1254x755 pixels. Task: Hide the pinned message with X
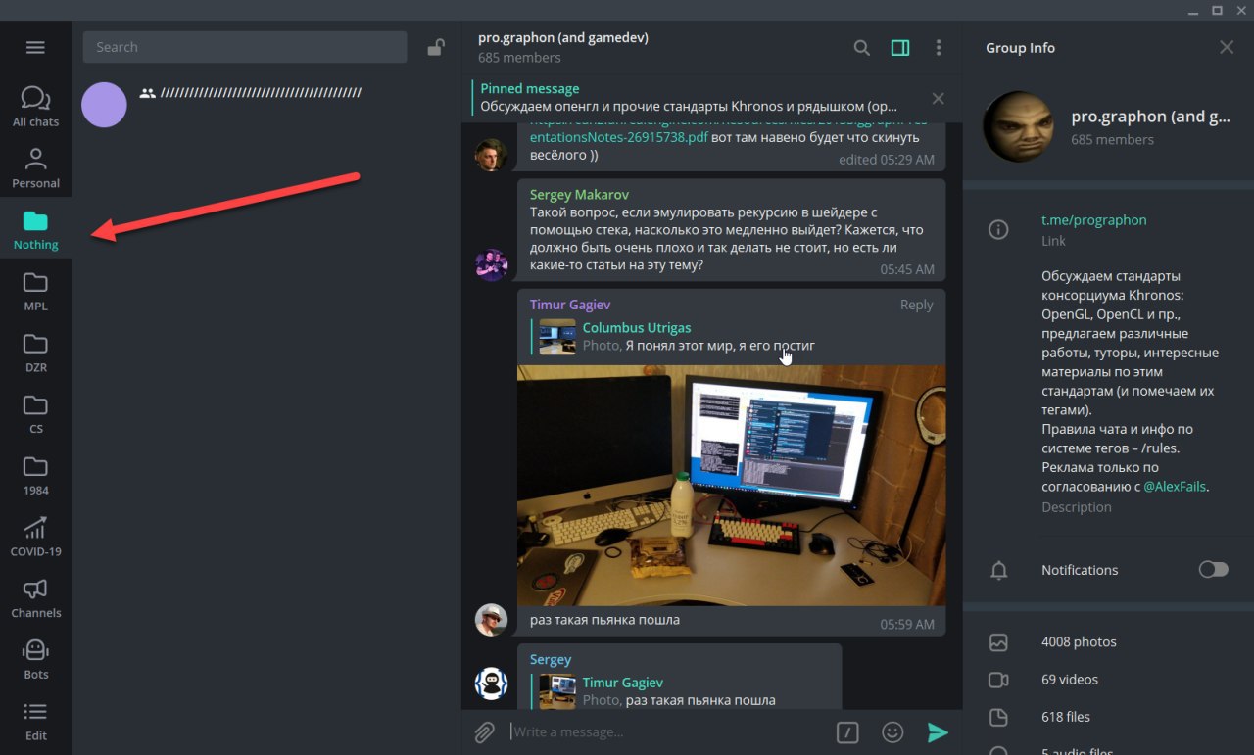938,98
